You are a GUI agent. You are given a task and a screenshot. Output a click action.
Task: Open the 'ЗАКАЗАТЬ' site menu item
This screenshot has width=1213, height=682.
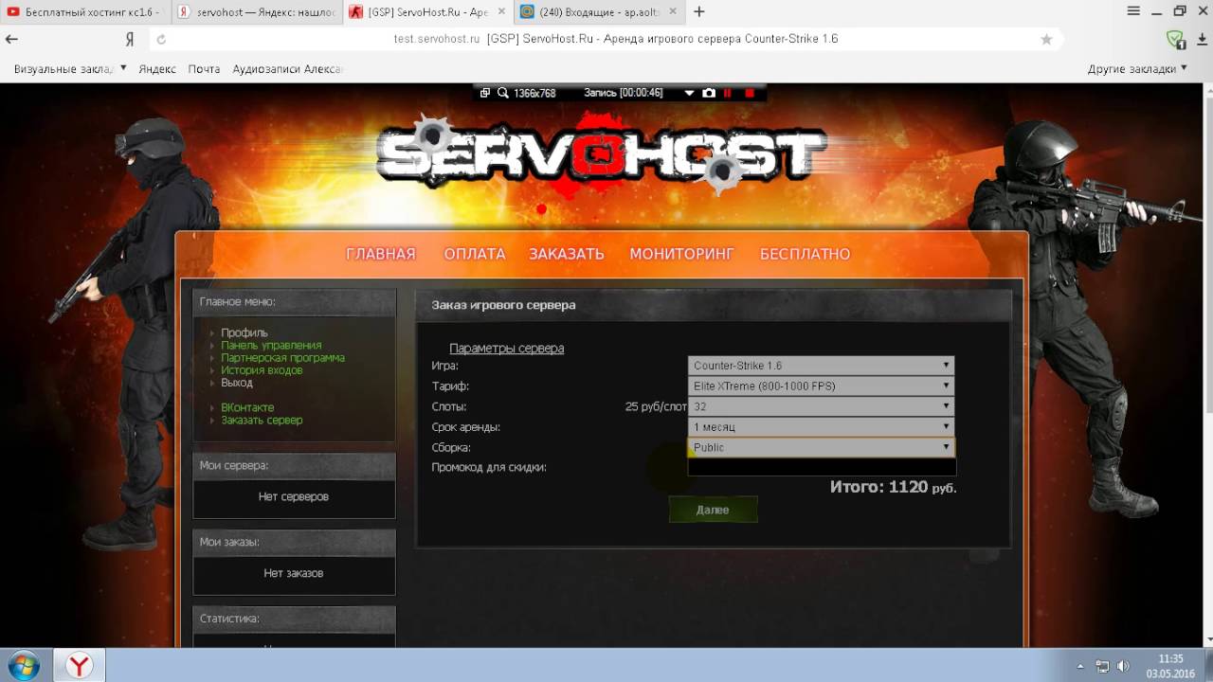click(567, 254)
